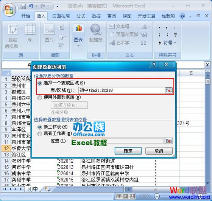Click the Office button orb

(9, 10)
